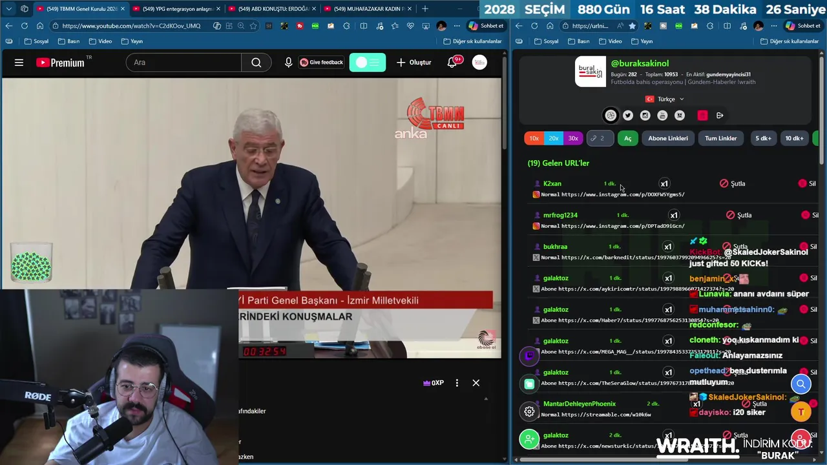Open Yayın bookmarks folder in left window
The height and width of the screenshot is (465, 827).
132,41
